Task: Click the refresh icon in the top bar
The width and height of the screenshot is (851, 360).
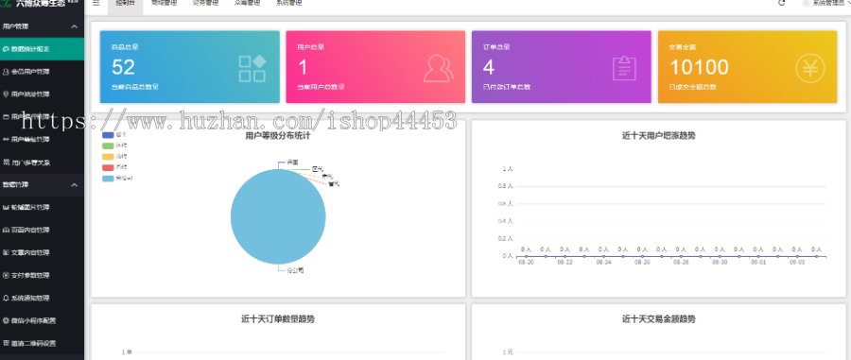Action: point(782,3)
